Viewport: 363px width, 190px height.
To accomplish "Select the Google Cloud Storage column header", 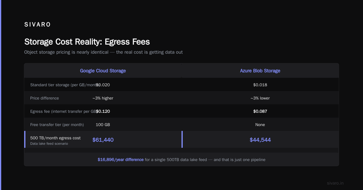I will click(x=103, y=71).
